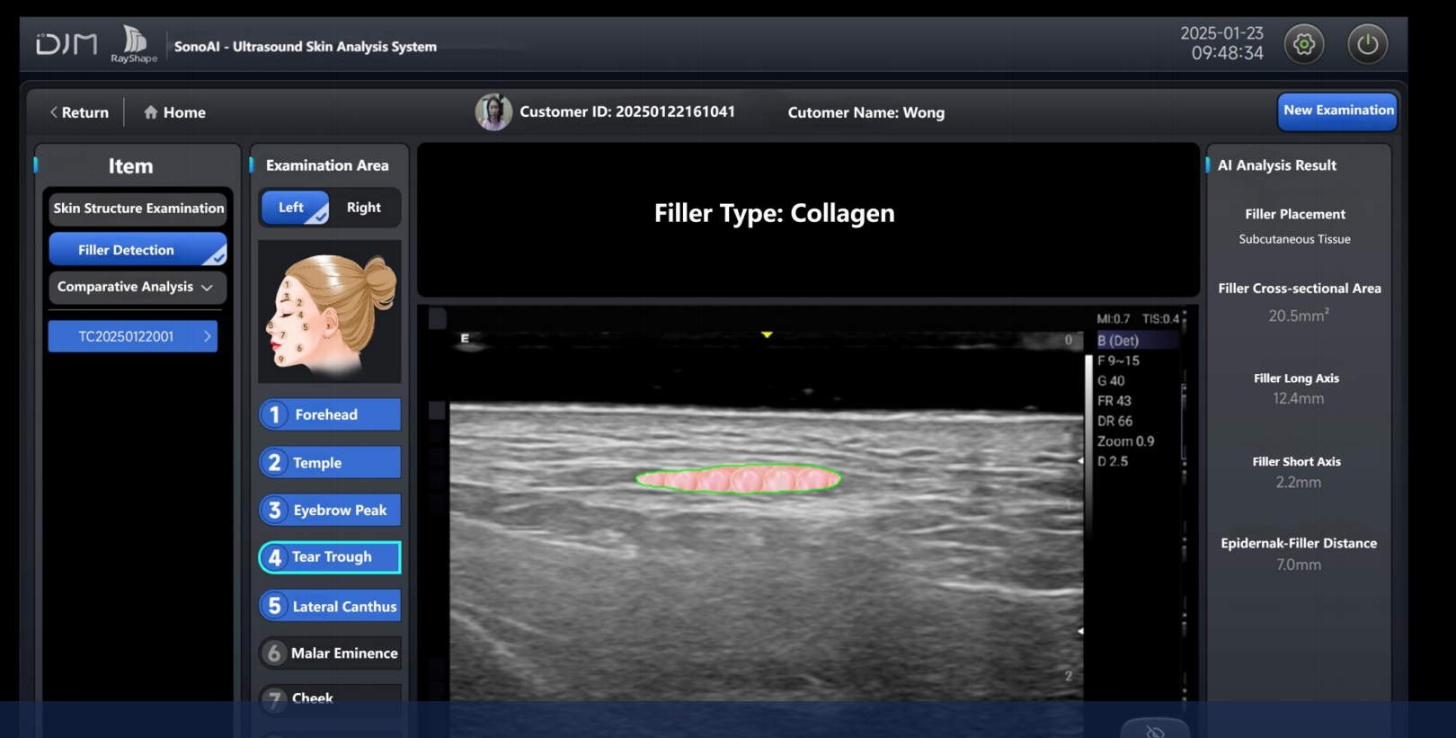This screenshot has height=738, width=1456.
Task: Open Skin Structure Examination item
Action: coord(138,209)
